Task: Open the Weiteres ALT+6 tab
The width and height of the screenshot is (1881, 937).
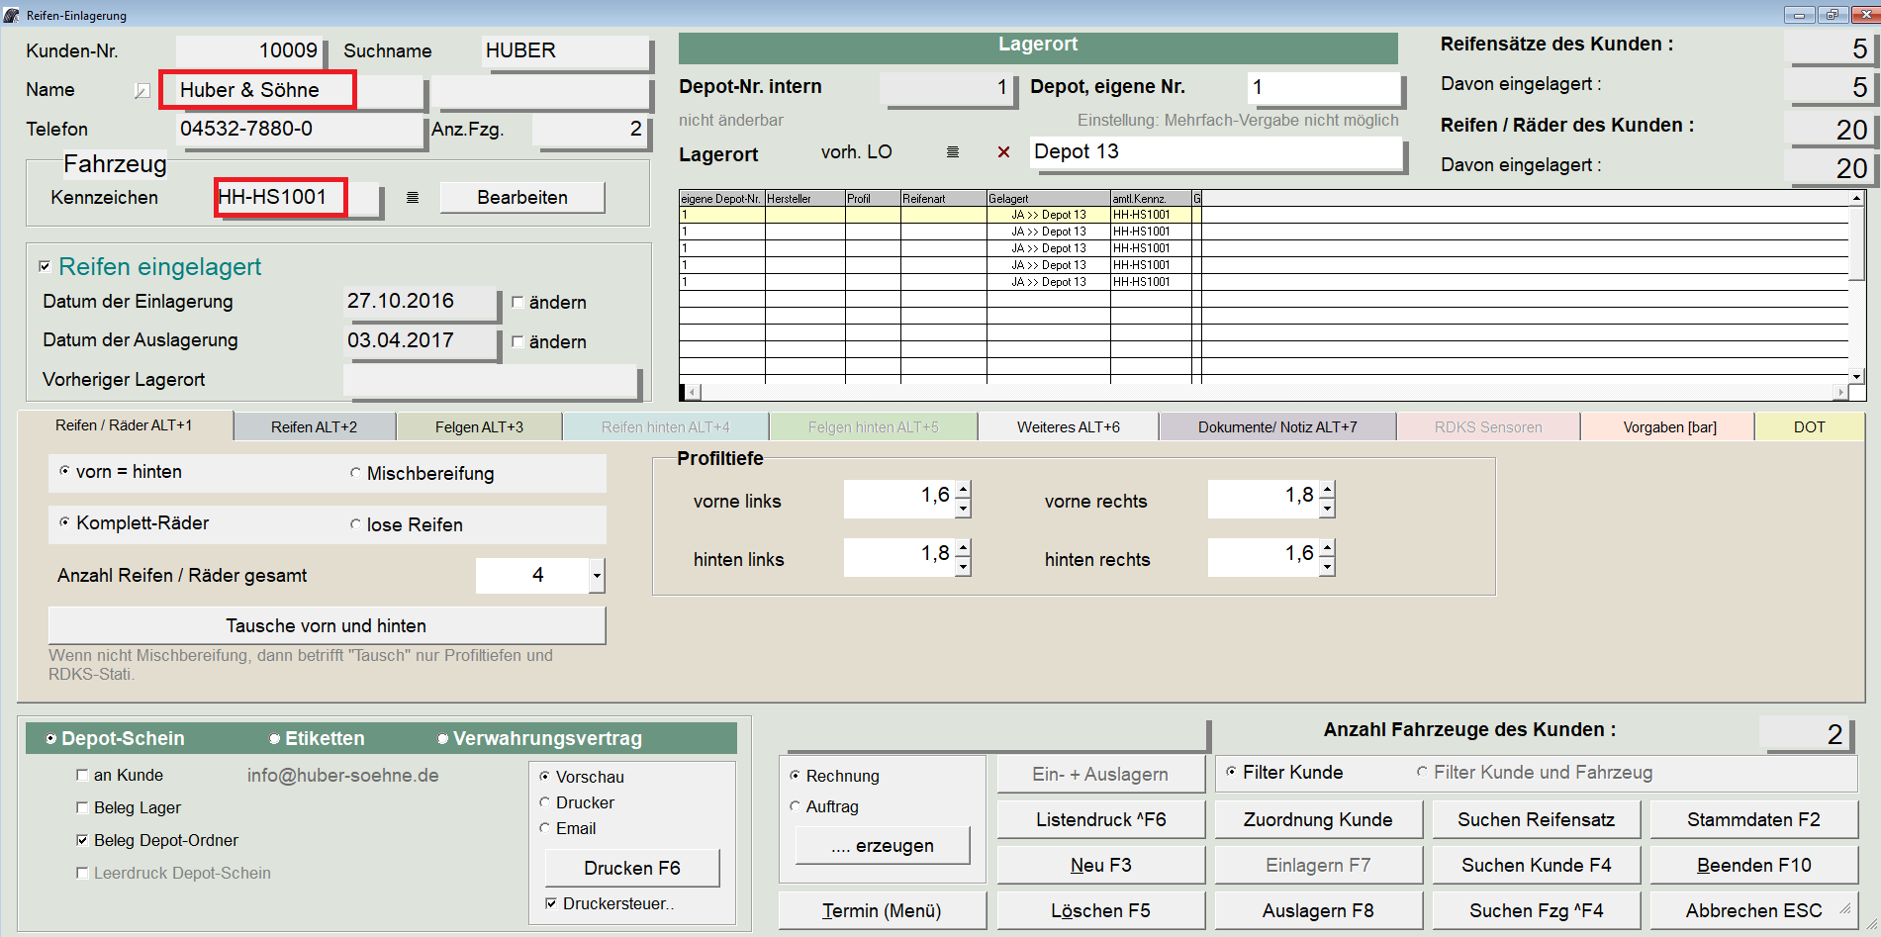Action: tap(1069, 427)
